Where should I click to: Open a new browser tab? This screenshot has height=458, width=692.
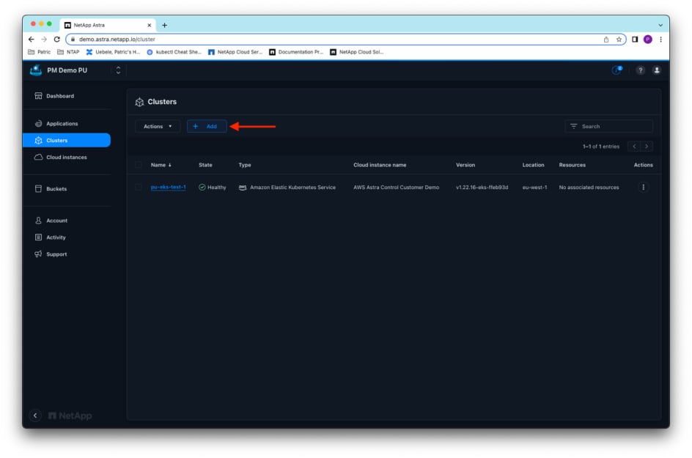(x=165, y=25)
